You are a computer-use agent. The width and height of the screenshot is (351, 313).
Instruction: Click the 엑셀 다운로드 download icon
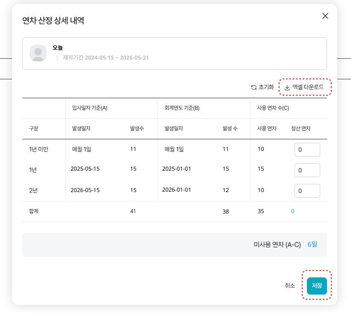coord(287,87)
